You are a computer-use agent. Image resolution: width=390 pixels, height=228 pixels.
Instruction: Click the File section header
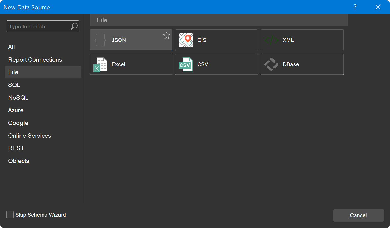(x=219, y=20)
